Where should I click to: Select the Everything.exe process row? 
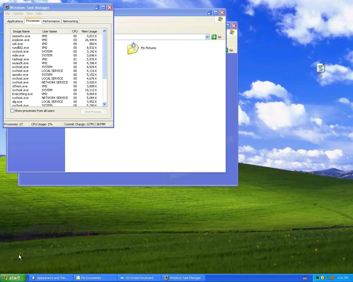coord(56,94)
